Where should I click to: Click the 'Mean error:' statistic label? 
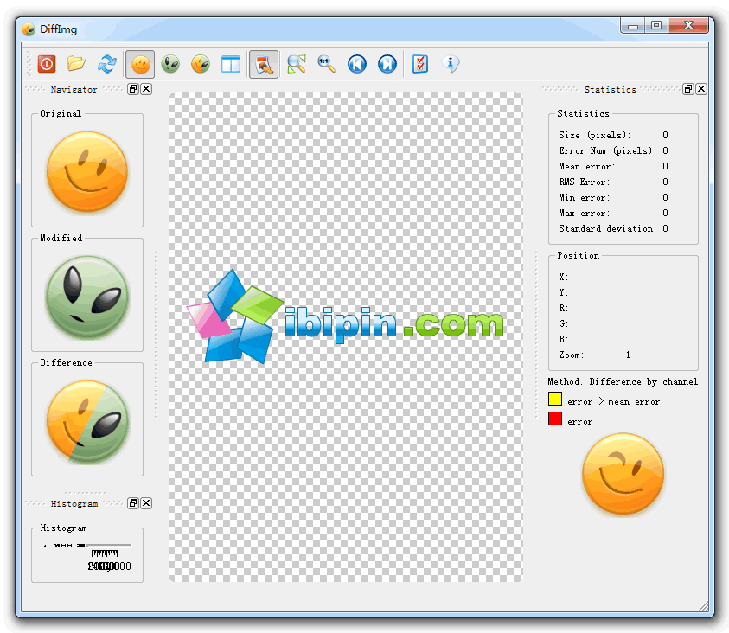click(x=586, y=166)
